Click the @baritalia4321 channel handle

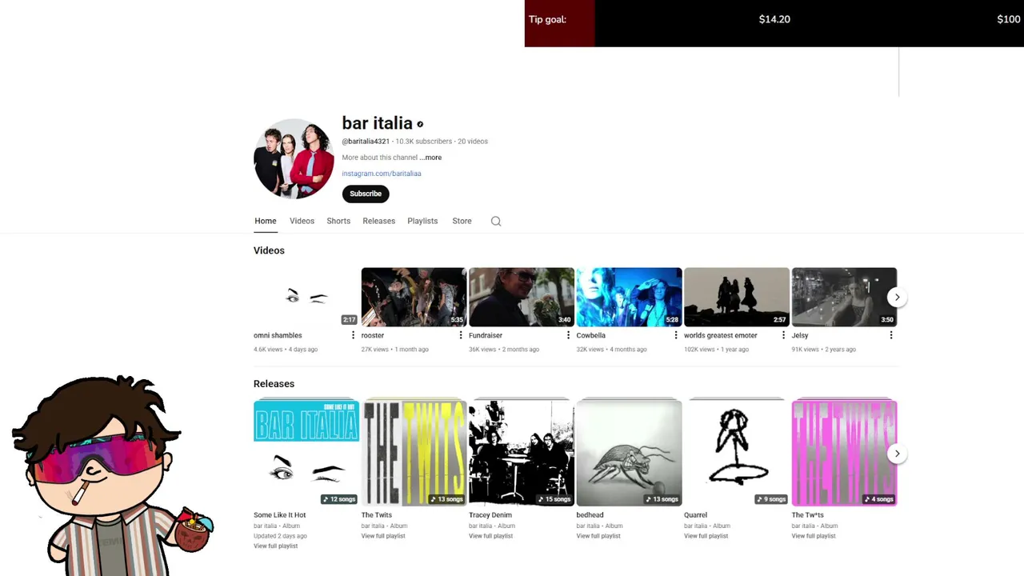(366, 142)
